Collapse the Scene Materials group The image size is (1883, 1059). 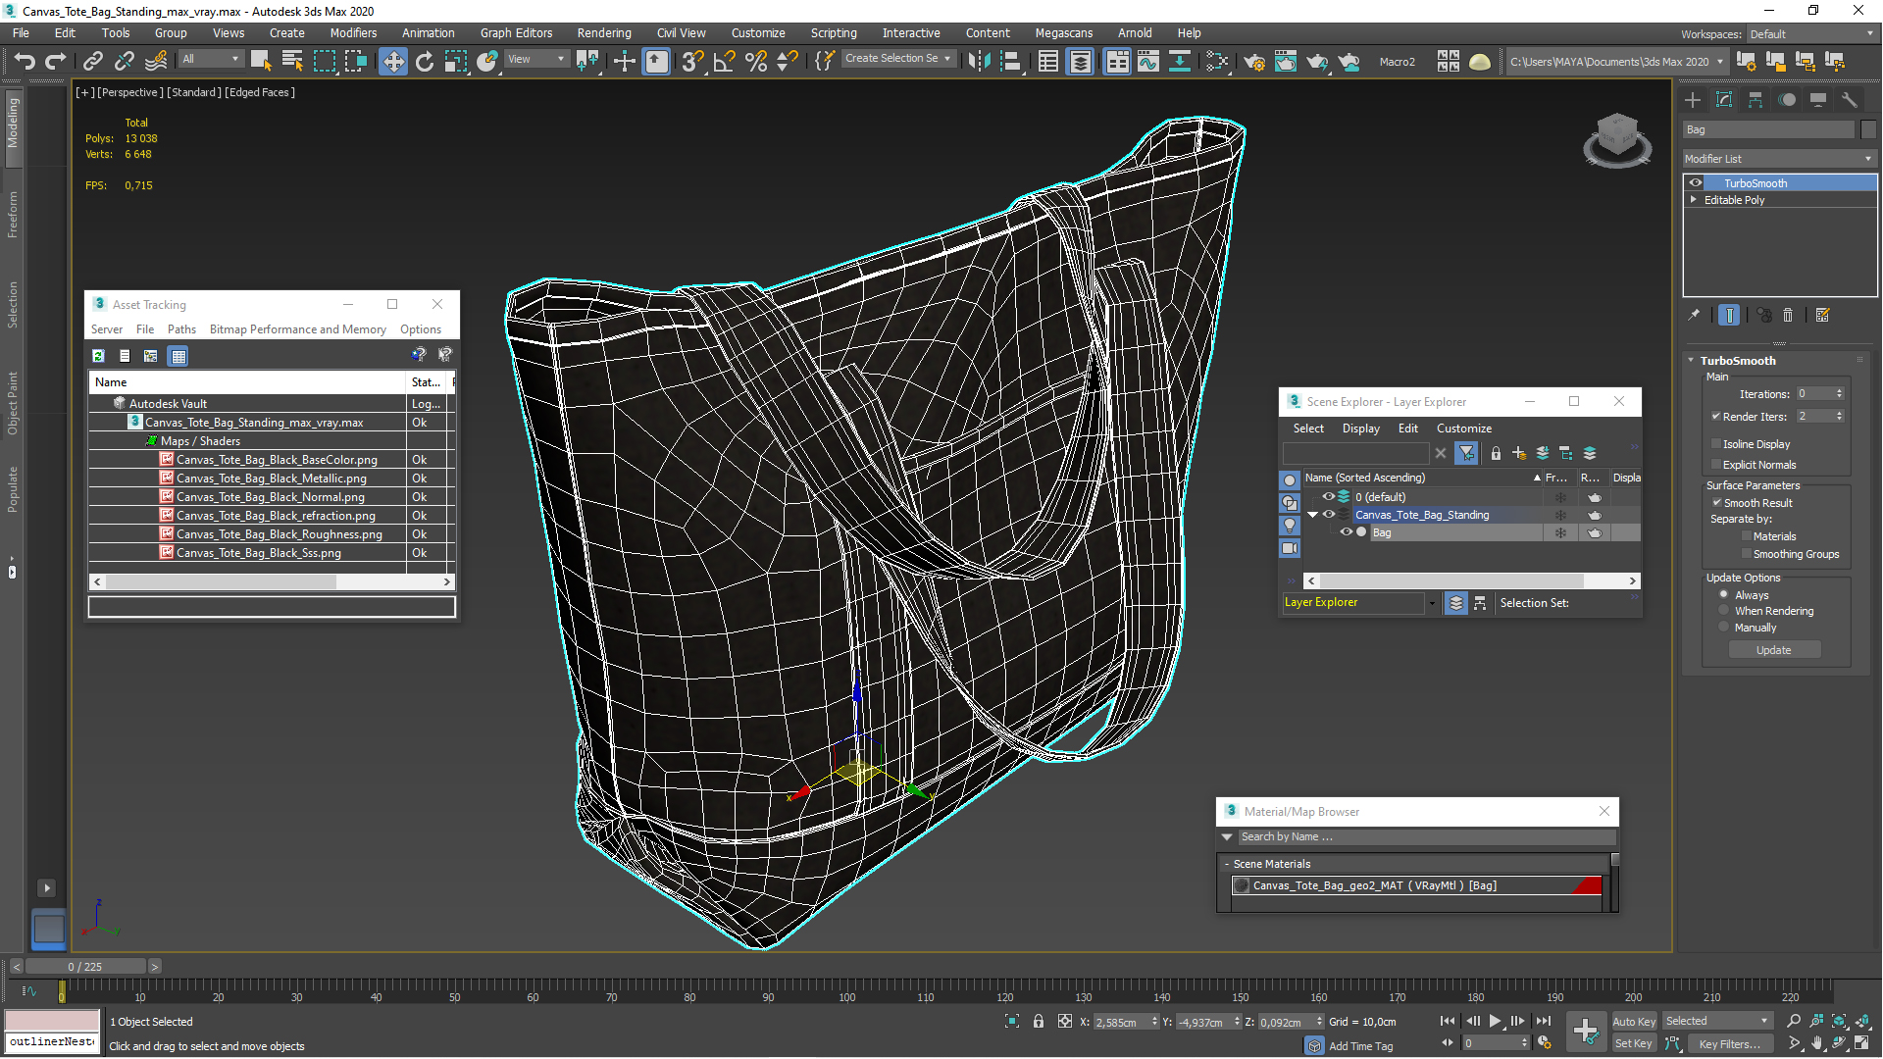click(x=1227, y=864)
